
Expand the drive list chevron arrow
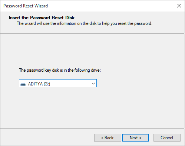coord(93,84)
